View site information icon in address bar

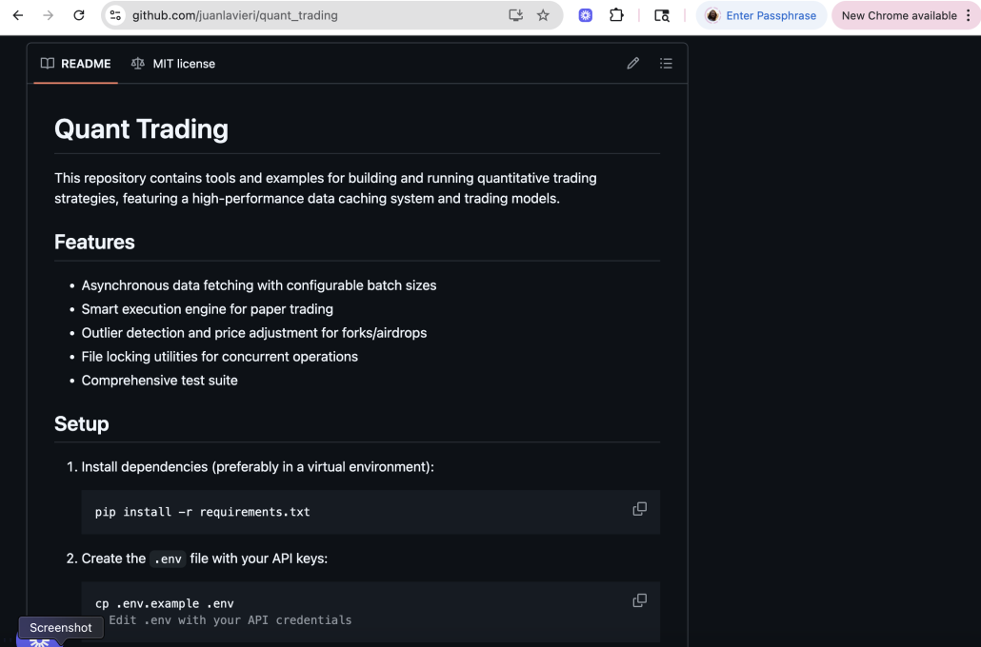[116, 15]
